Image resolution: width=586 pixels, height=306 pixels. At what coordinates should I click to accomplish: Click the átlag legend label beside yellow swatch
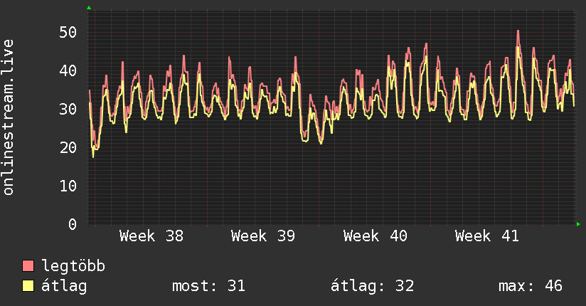(x=64, y=286)
